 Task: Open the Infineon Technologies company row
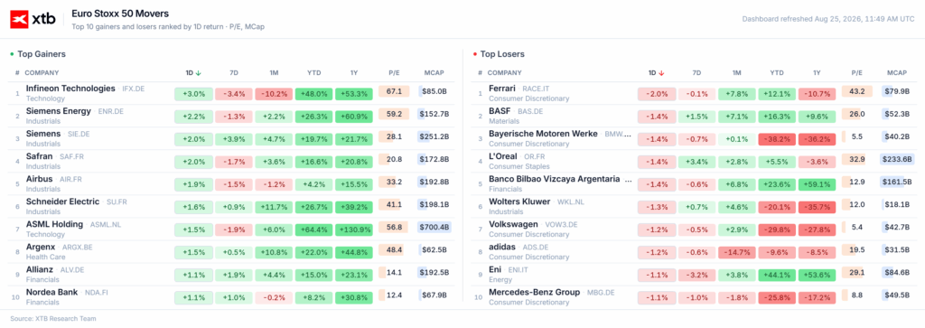232,93
